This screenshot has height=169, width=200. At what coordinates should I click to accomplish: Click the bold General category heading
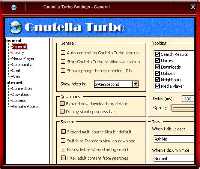pyautogui.click(x=13, y=40)
